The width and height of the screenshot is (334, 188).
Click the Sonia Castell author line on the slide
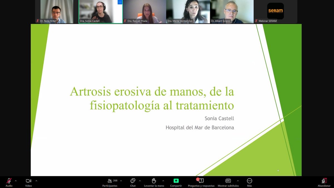click(x=219, y=118)
